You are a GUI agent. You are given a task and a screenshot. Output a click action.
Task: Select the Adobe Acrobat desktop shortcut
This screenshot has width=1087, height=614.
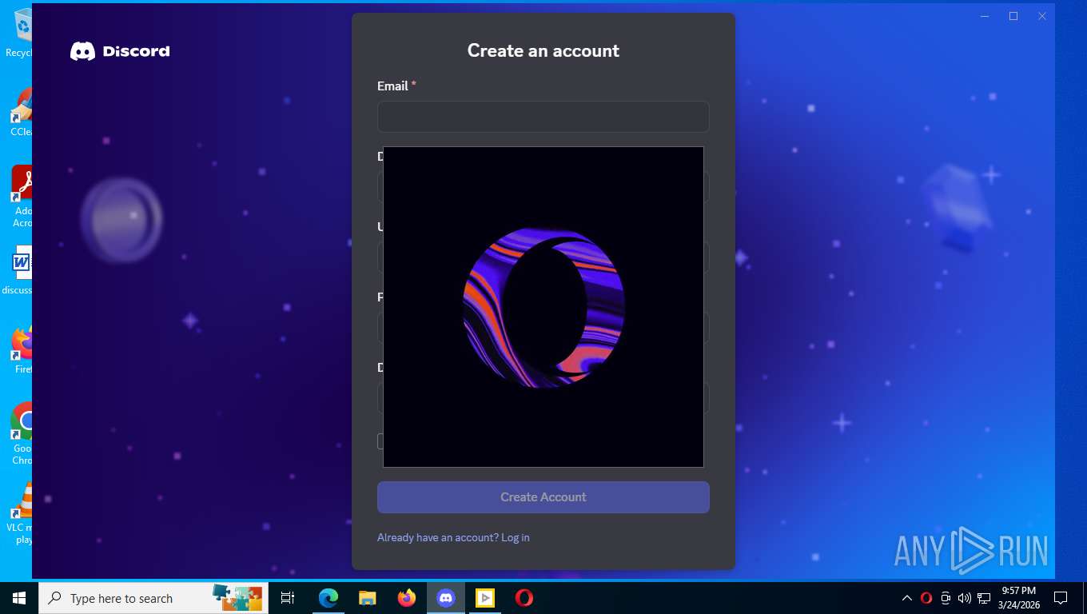tap(22, 197)
